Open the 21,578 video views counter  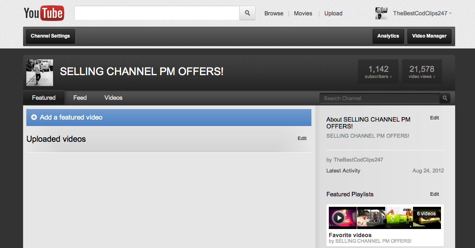[422, 71]
